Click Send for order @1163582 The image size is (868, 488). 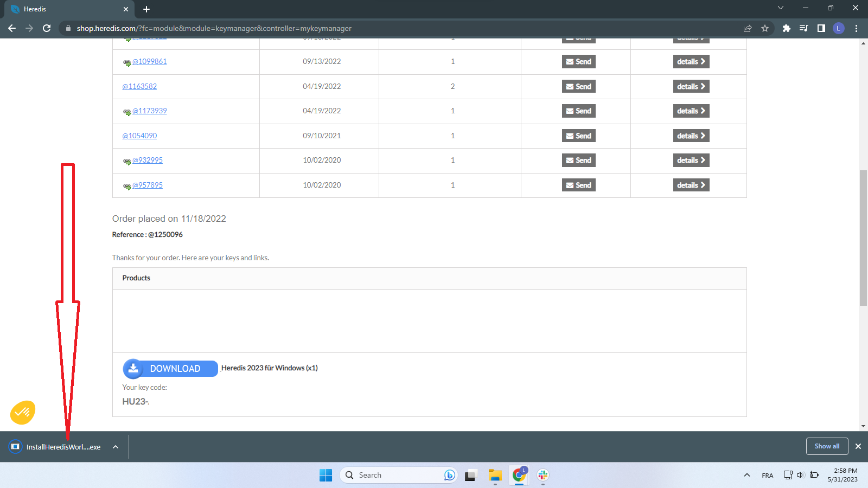pyautogui.click(x=578, y=87)
